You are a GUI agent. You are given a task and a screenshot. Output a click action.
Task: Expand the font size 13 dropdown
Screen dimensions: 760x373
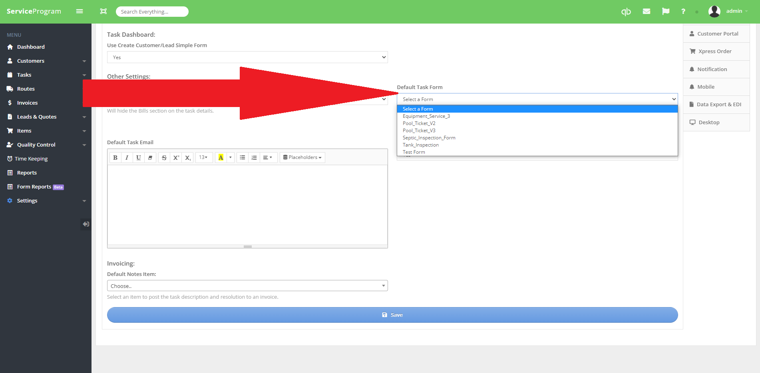(x=203, y=157)
